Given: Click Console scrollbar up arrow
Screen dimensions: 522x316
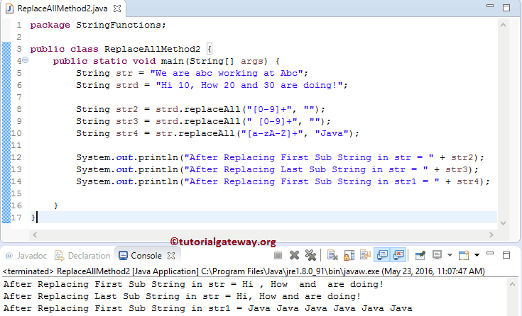Looking at the screenshot, I should pos(512,284).
